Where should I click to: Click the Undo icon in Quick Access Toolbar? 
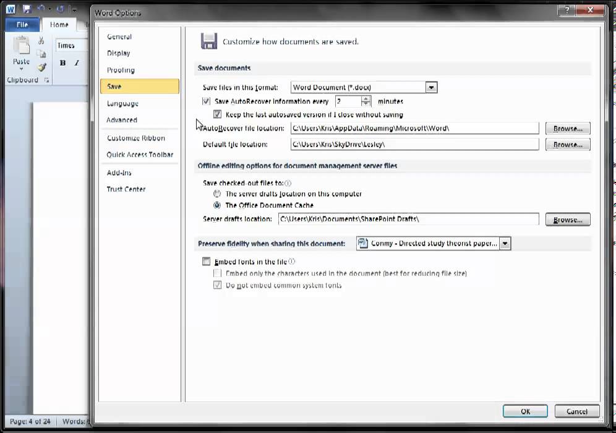click(x=41, y=9)
